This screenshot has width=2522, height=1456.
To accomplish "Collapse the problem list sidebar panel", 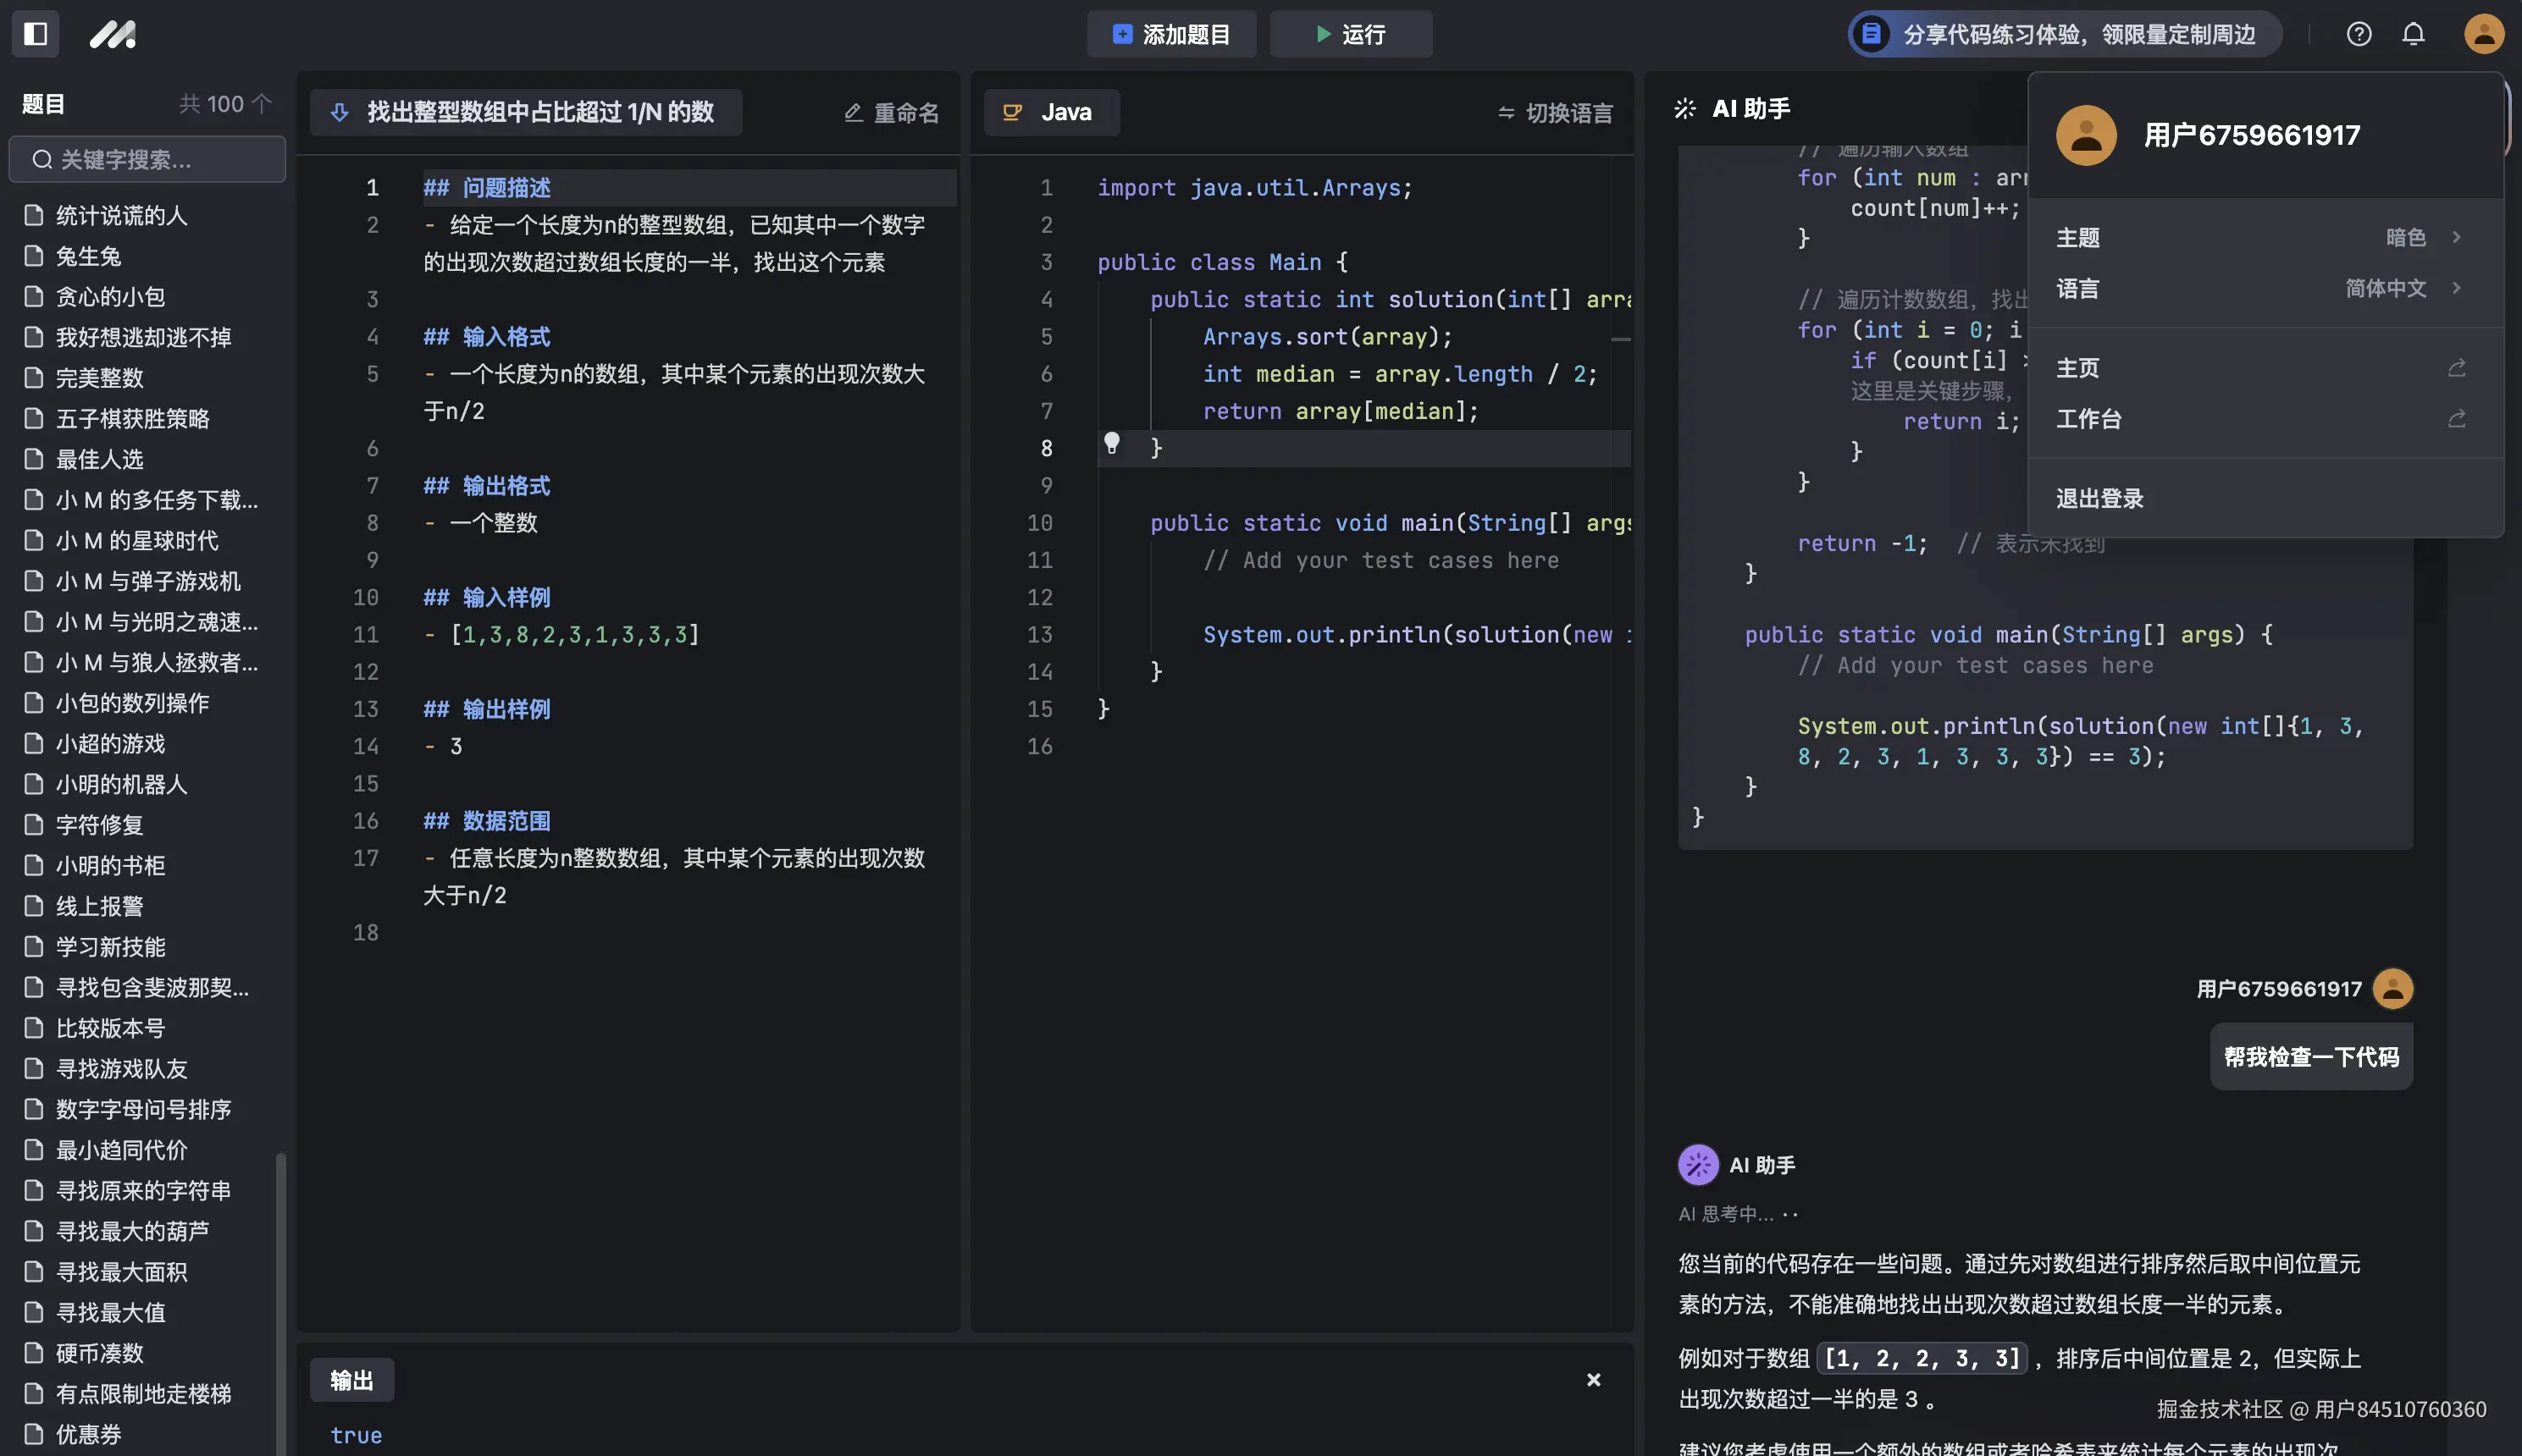I will (35, 34).
